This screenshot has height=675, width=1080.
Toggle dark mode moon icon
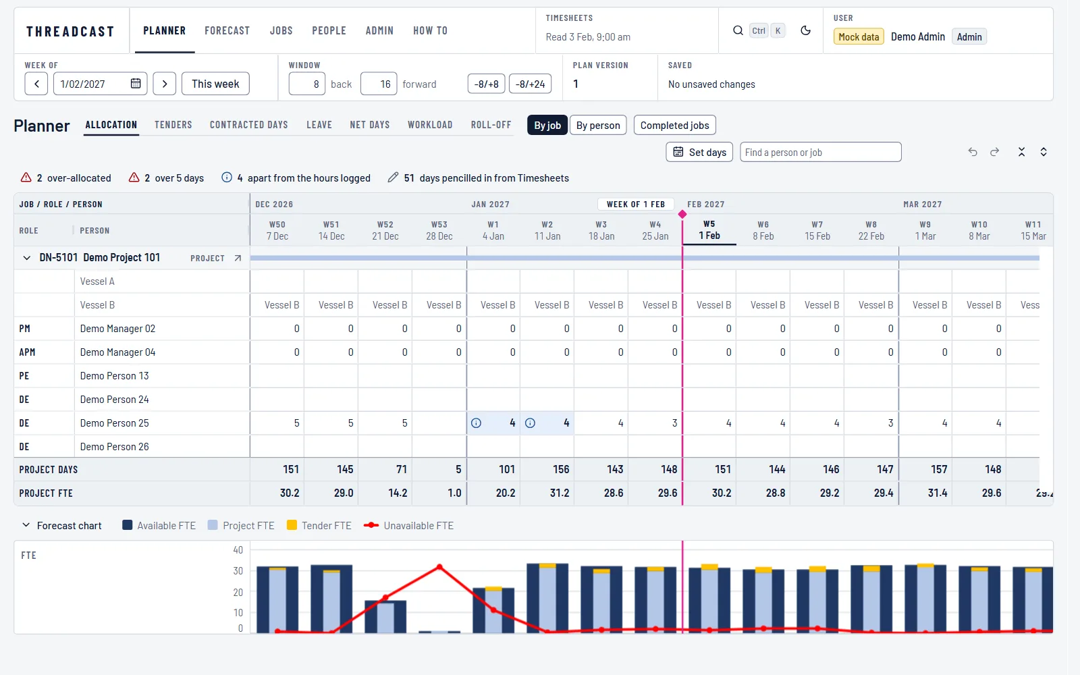[805, 30]
